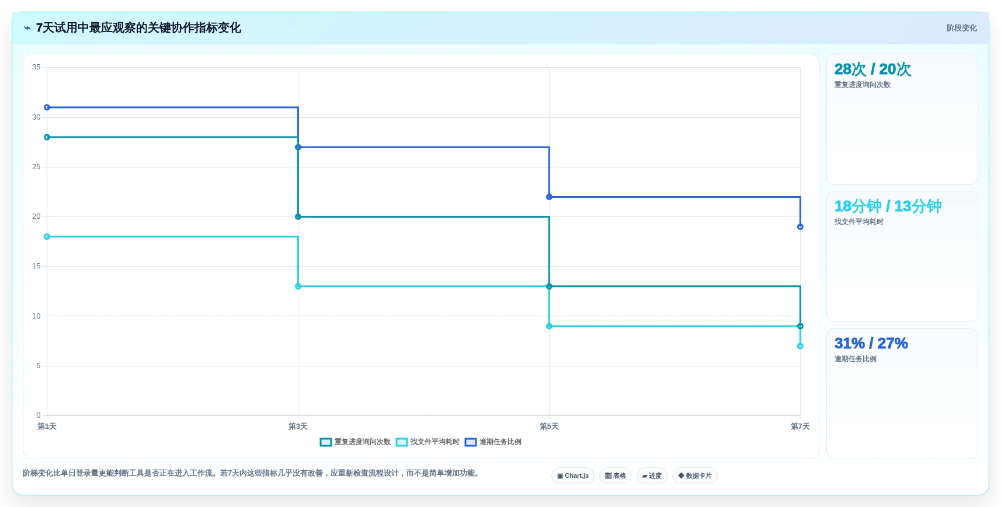Click the 第3天 x-axis label
Viewport: 1001px width, 507px height.
[298, 426]
